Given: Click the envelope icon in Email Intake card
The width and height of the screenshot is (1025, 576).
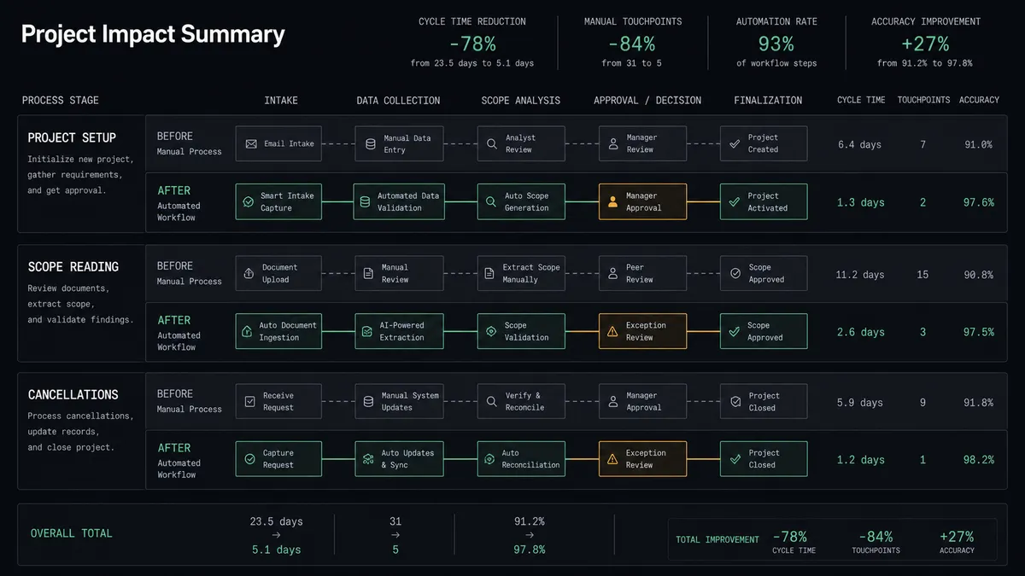Looking at the screenshot, I should coord(251,144).
